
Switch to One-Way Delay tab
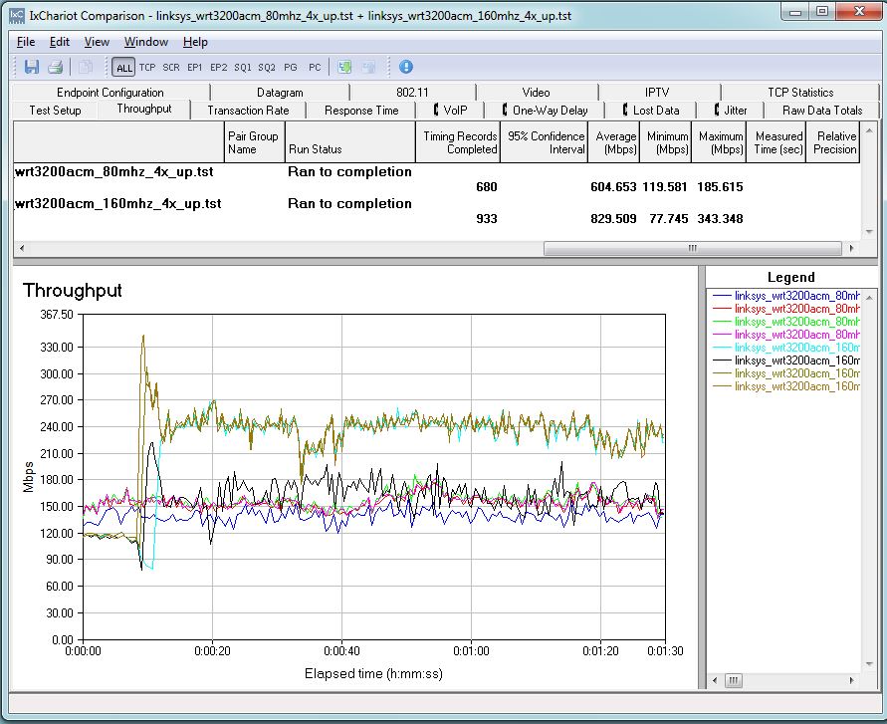[545, 111]
